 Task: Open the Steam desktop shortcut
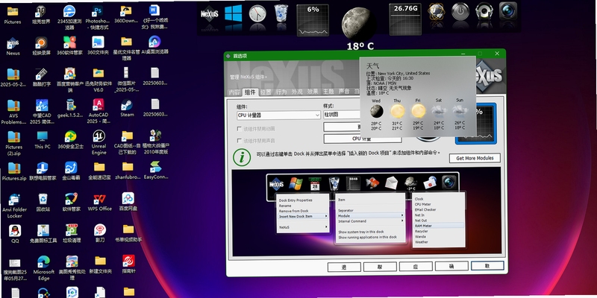click(127, 108)
